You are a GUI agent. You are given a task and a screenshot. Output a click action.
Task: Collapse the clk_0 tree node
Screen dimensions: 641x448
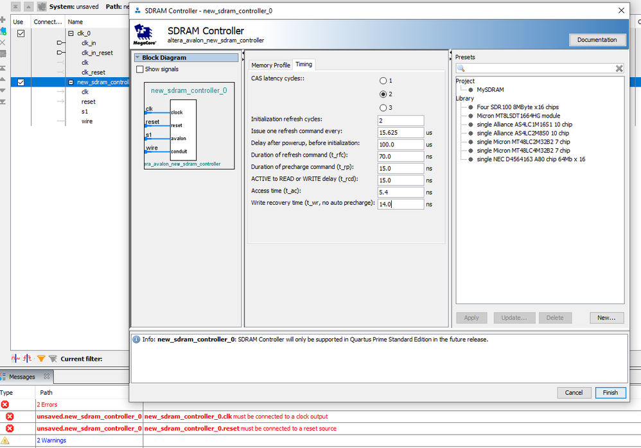pyautogui.click(x=71, y=33)
